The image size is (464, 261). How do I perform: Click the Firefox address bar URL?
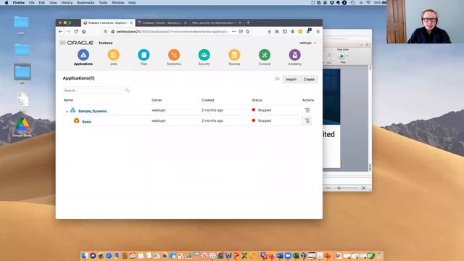(x=173, y=31)
